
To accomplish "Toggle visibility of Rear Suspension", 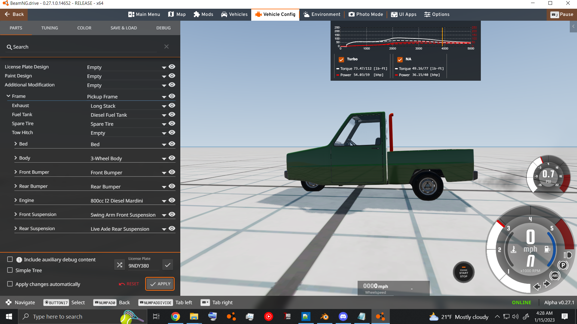I will point(172,228).
